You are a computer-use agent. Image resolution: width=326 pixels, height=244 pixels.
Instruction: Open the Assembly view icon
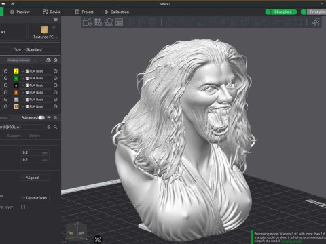315,22
